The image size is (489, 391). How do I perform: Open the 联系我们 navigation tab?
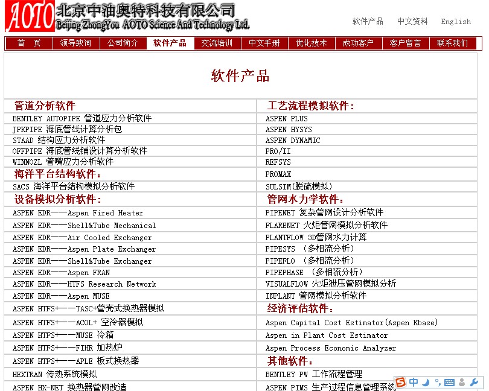(x=453, y=43)
